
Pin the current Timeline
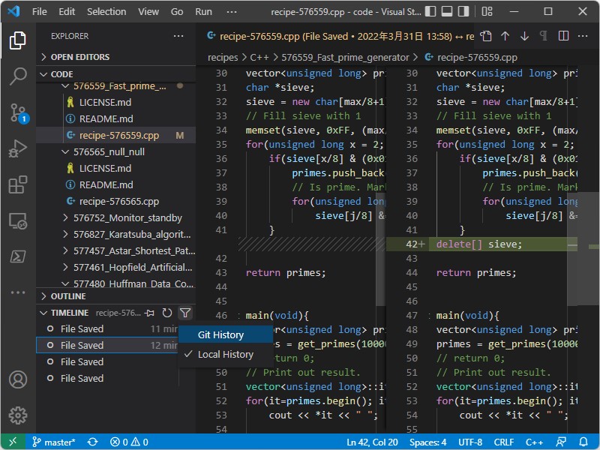[150, 313]
